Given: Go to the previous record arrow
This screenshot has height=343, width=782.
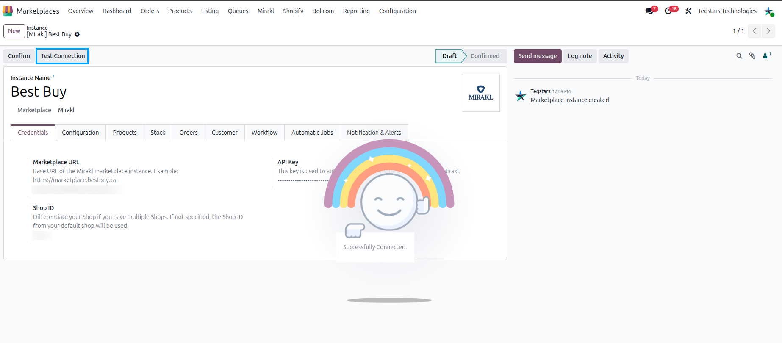Looking at the screenshot, I should tap(754, 31).
